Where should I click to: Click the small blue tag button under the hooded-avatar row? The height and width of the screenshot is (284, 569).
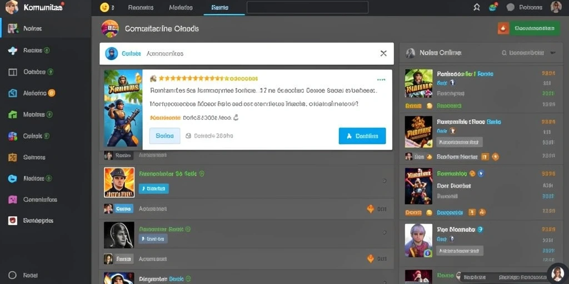click(x=153, y=239)
